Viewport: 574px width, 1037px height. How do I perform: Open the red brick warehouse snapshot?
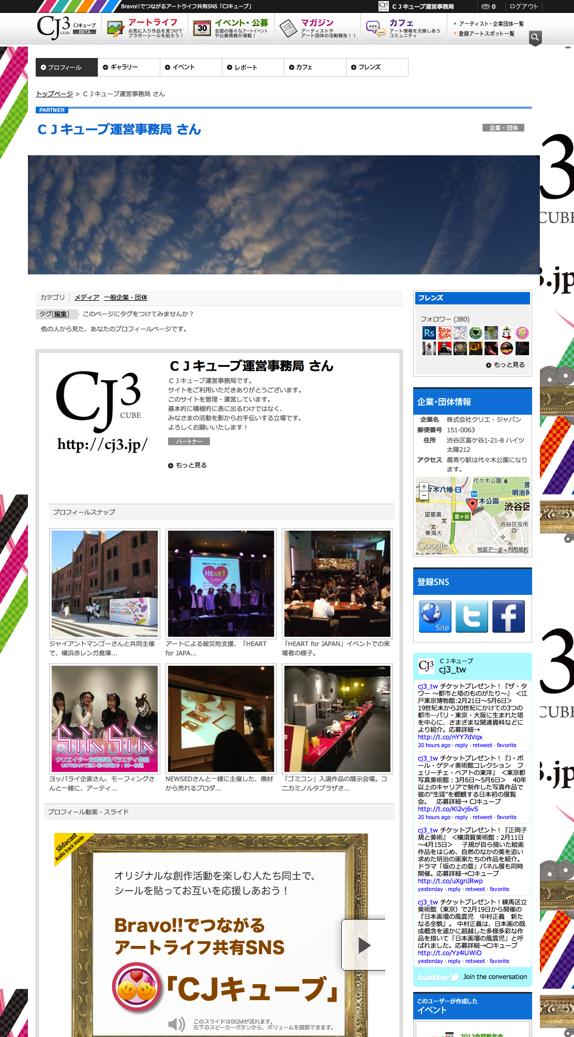(104, 583)
